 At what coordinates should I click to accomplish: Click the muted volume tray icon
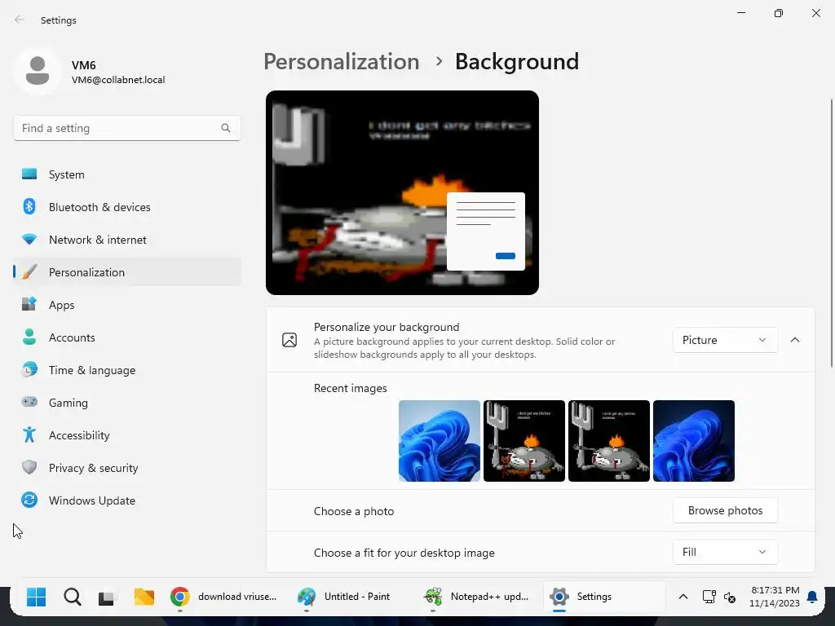coord(730,597)
